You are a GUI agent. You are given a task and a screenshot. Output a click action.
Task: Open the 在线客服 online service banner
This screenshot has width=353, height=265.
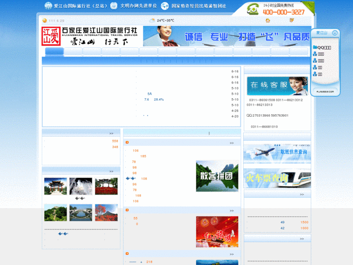(277, 86)
